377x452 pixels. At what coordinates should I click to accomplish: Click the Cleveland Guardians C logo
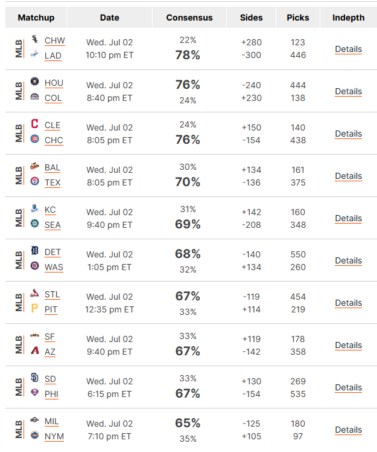35,124
